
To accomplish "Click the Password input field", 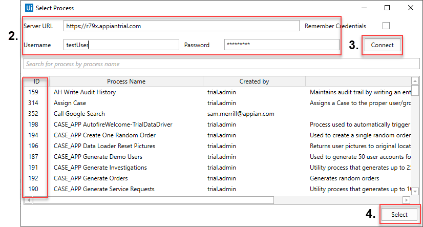I will coord(282,45).
